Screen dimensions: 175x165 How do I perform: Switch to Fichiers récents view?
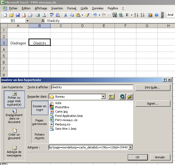(40, 136)
